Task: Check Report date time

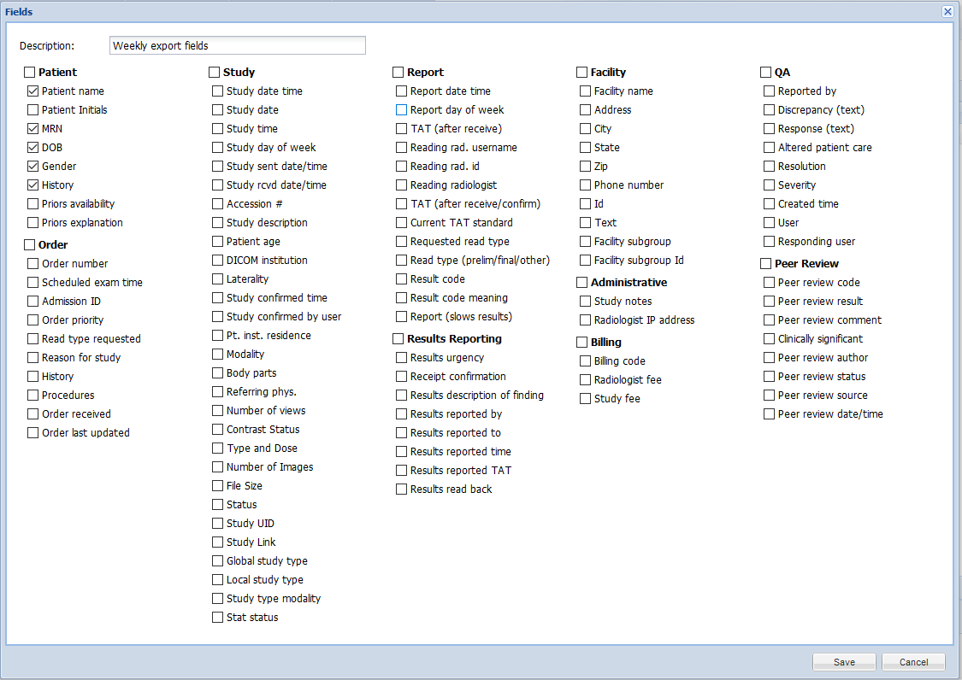Action: click(x=402, y=91)
